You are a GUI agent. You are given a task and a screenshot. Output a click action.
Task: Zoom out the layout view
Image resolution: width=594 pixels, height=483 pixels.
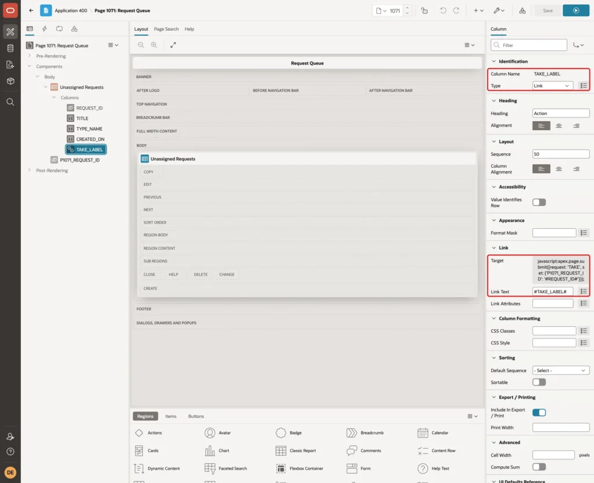(141, 45)
